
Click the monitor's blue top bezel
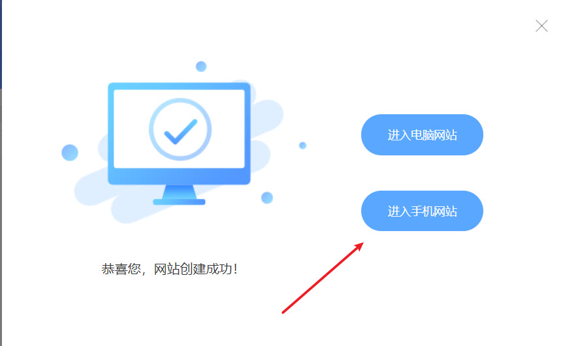[x=179, y=86]
